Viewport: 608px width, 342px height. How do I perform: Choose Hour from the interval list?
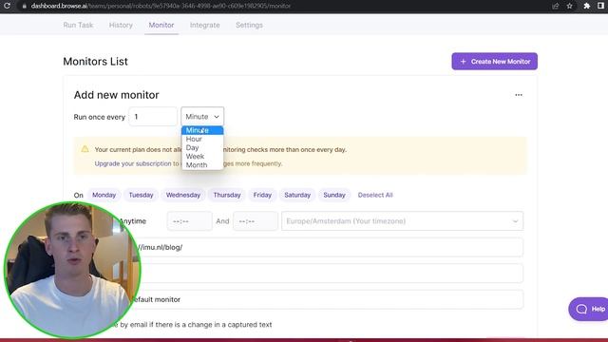pos(202,139)
